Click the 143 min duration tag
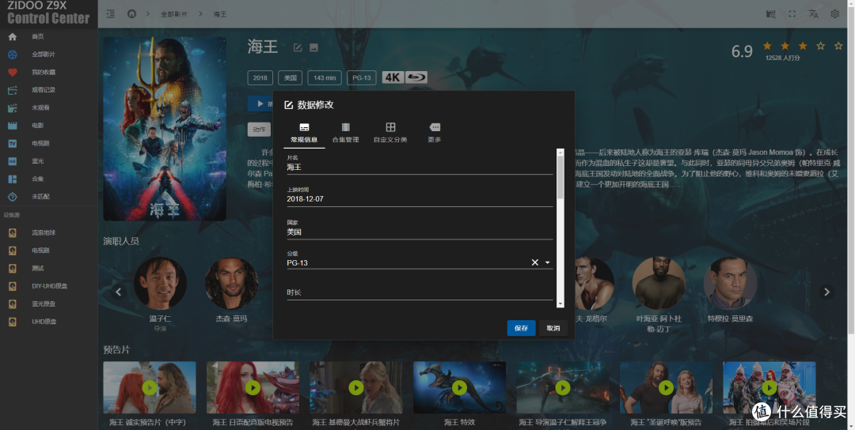The height and width of the screenshot is (430, 855). pyautogui.click(x=325, y=77)
